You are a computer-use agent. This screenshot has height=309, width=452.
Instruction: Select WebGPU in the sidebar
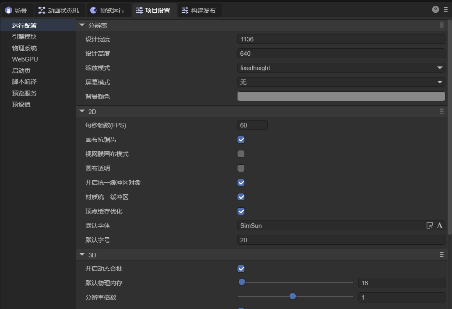click(25, 59)
